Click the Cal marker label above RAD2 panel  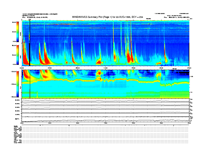click(30, 19)
